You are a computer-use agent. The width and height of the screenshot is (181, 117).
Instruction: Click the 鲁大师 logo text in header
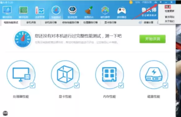pyautogui.click(x=149, y=10)
